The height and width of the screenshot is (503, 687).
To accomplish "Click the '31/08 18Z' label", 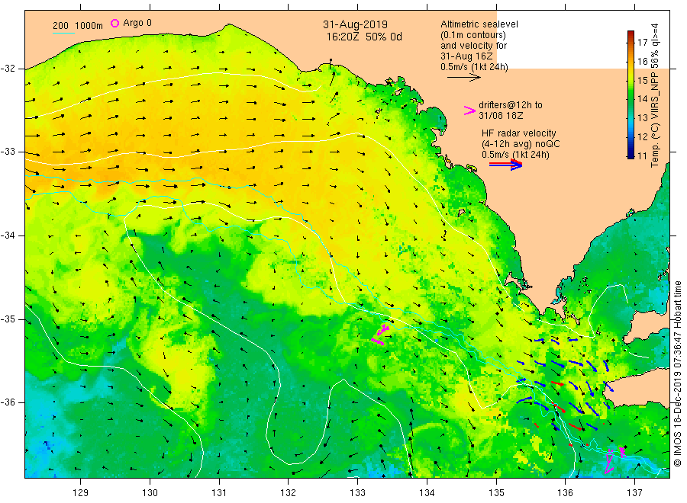I will pyautogui.click(x=501, y=116).
